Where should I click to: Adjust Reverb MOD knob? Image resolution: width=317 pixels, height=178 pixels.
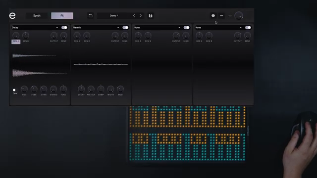coord(120,89)
